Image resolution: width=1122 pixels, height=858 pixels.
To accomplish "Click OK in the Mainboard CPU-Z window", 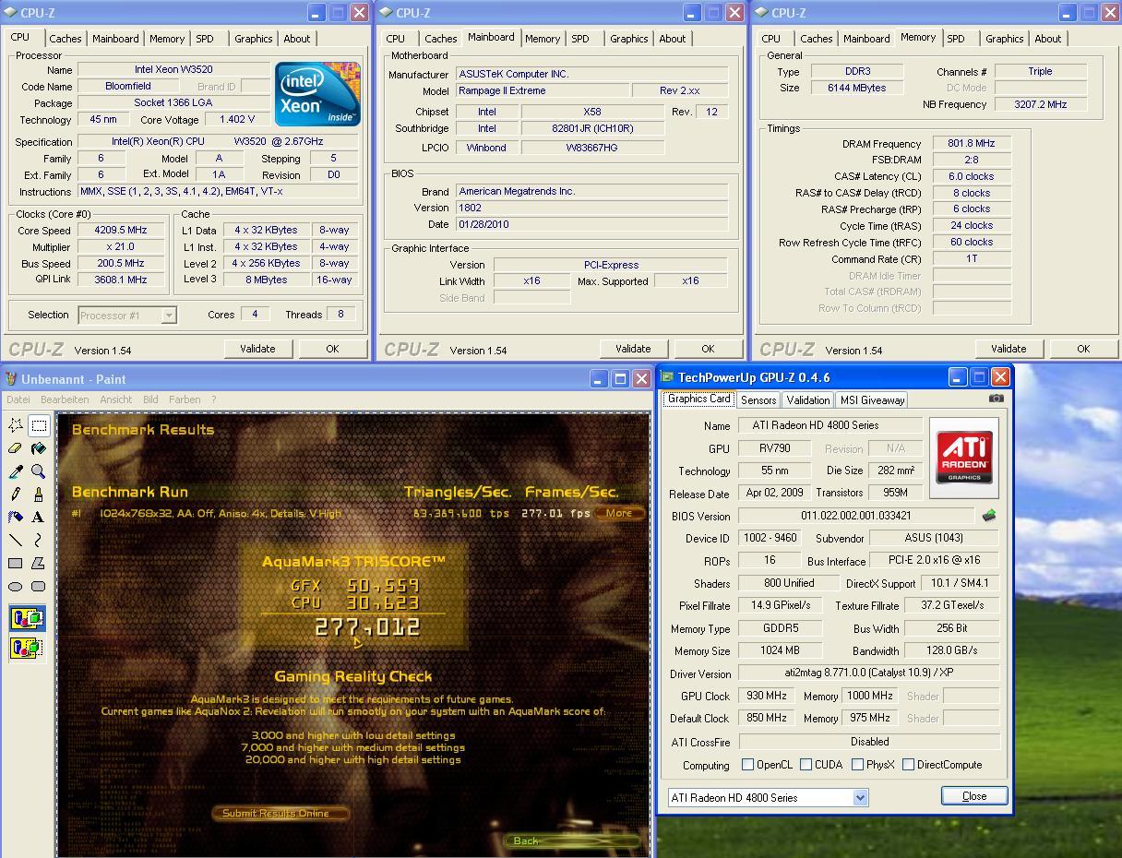I will pyautogui.click(x=708, y=349).
